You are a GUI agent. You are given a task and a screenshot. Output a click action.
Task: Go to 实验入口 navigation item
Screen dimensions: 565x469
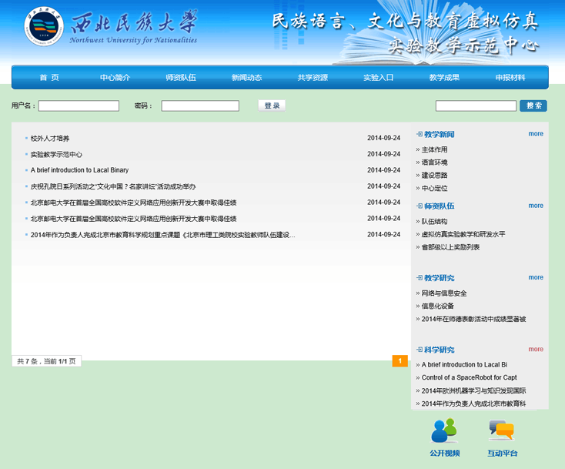379,78
